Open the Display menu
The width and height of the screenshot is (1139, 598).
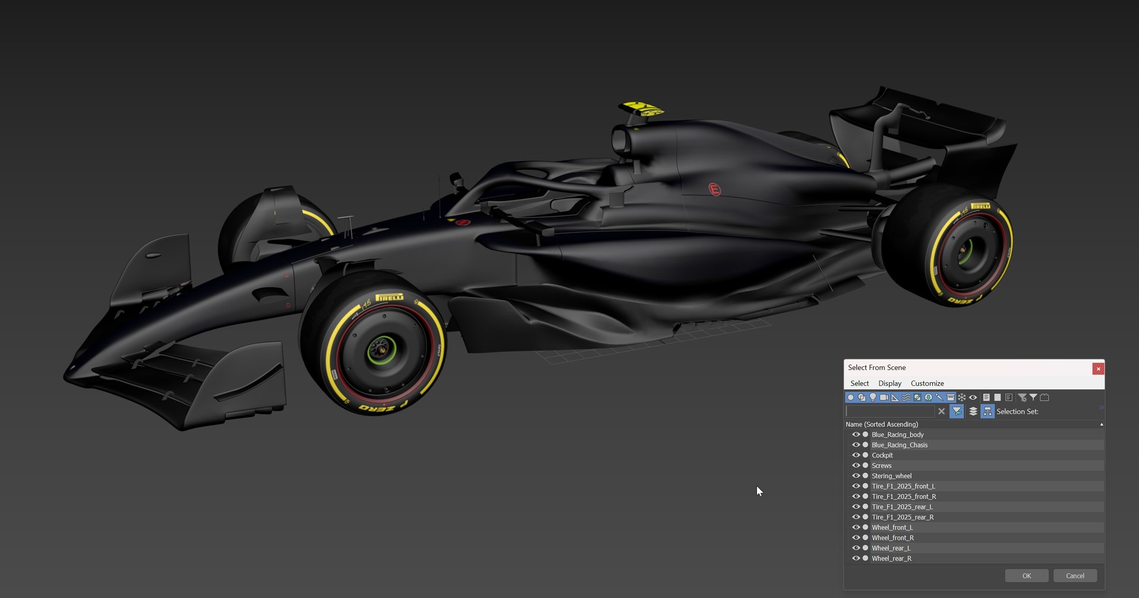[x=890, y=383]
